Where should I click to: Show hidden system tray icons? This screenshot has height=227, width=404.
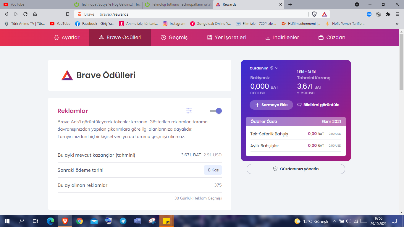334,221
